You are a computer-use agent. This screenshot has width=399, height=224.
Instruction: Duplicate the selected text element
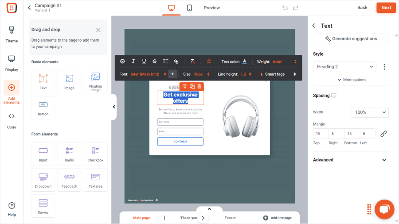192,86
